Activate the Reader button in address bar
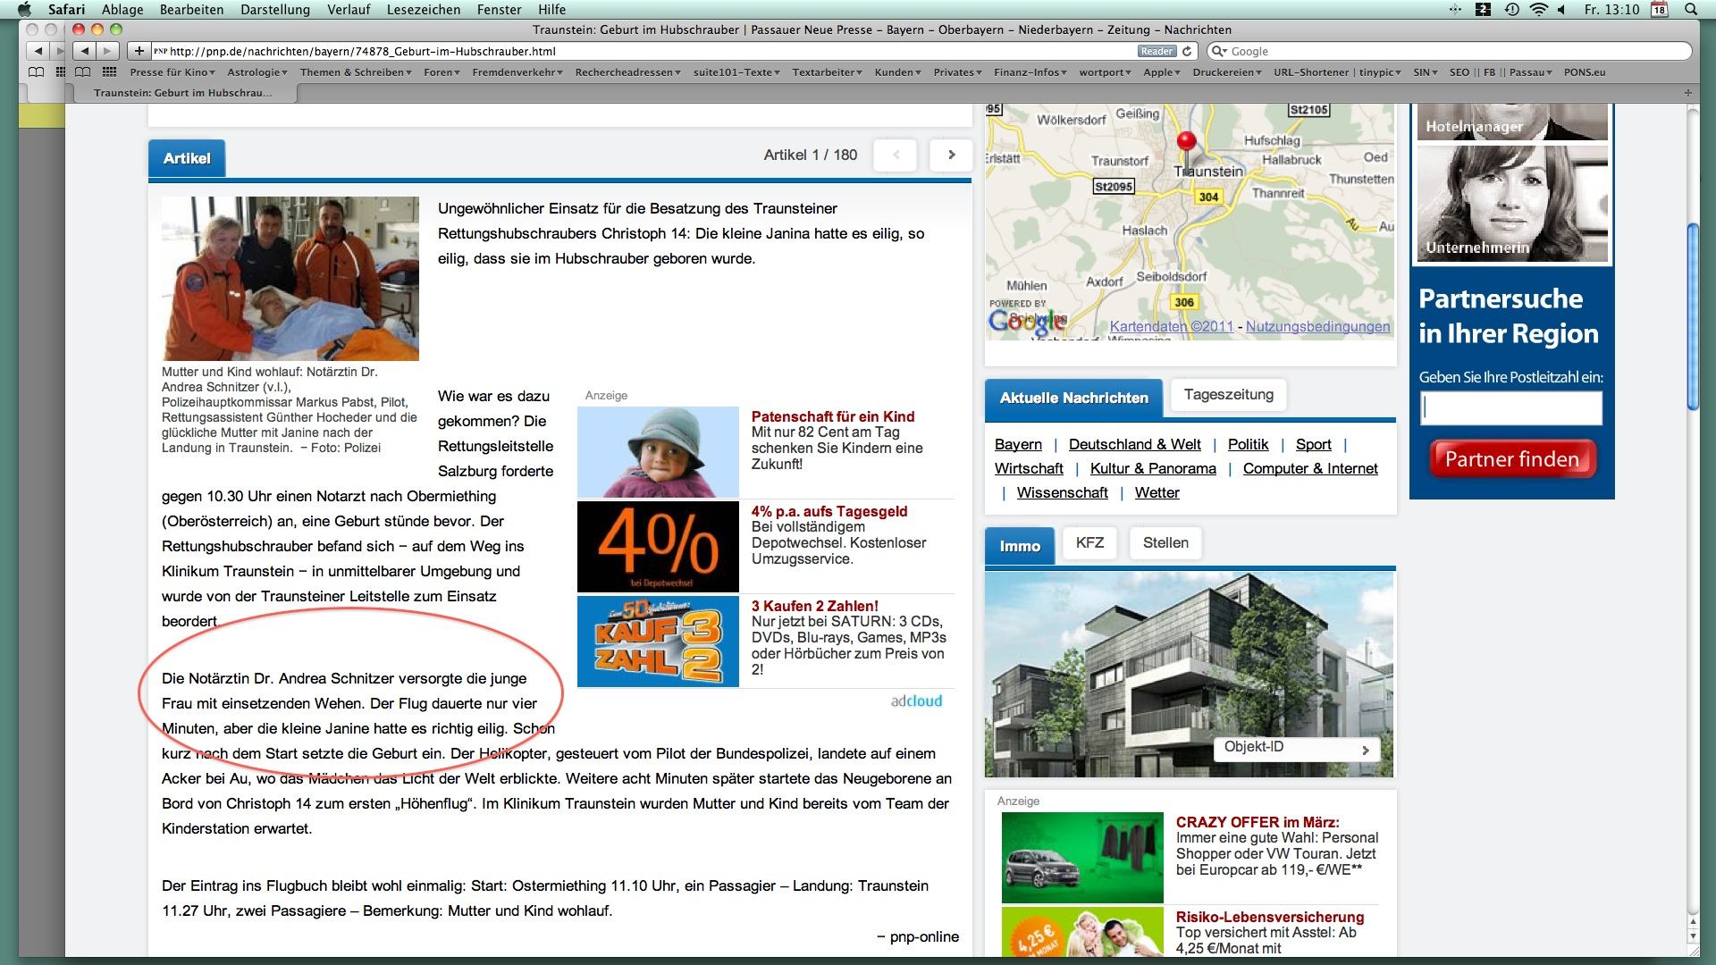 (1156, 51)
